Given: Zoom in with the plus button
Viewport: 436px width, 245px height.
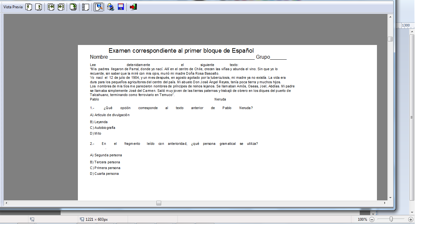Looking at the screenshot, I should 411,219.
